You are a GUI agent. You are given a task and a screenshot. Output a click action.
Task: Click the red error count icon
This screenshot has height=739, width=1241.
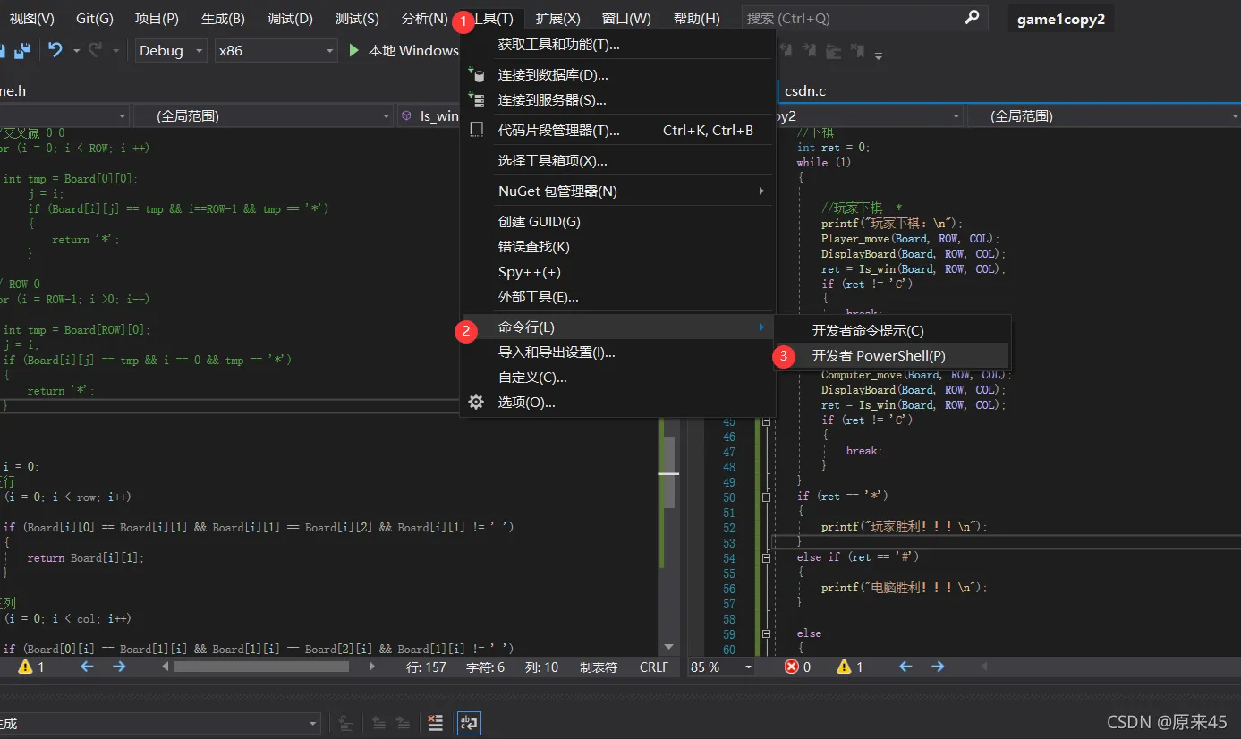pos(792,667)
